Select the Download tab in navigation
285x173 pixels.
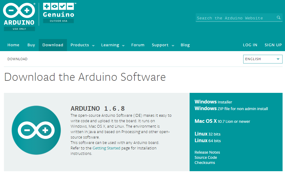[x=53, y=45]
